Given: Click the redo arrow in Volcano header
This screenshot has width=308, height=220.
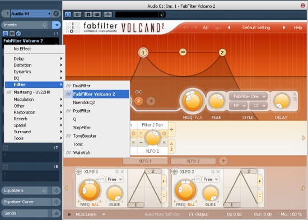Looking at the screenshot, I should 195,27.
